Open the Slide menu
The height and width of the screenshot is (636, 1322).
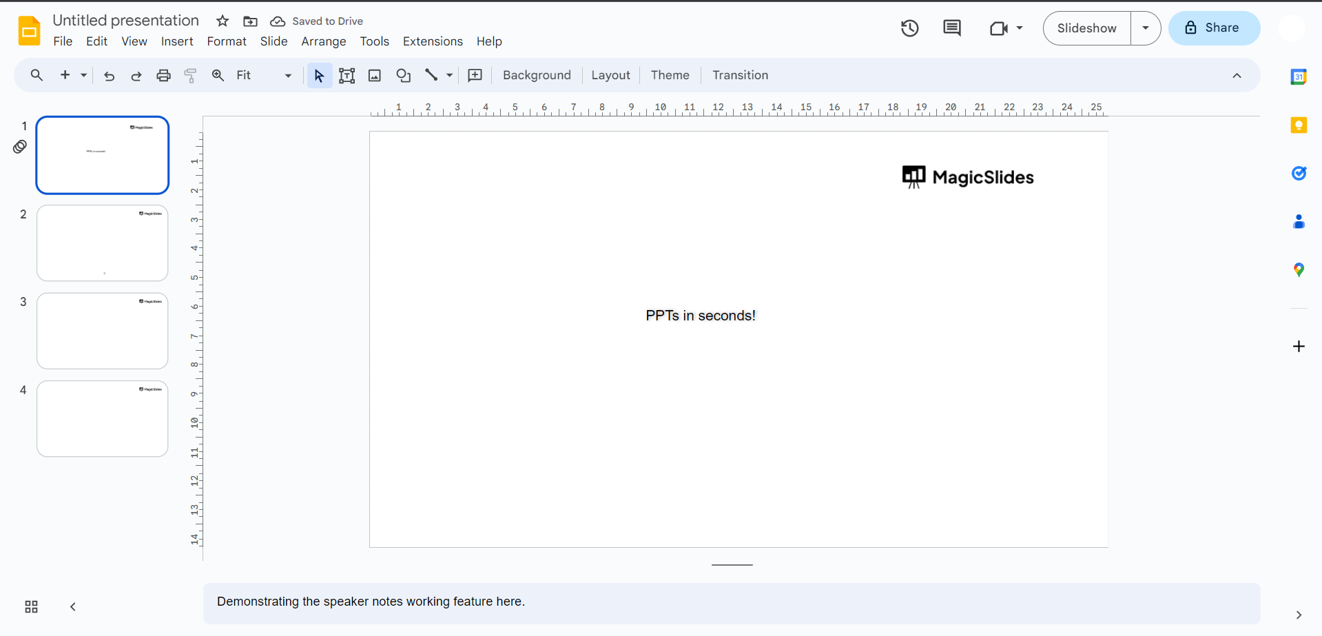pyautogui.click(x=273, y=41)
